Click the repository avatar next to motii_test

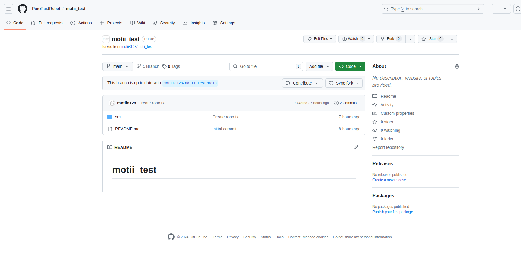106,39
